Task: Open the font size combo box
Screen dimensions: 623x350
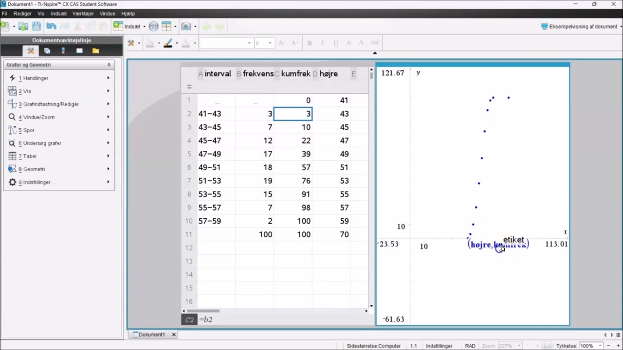Action: [264, 43]
